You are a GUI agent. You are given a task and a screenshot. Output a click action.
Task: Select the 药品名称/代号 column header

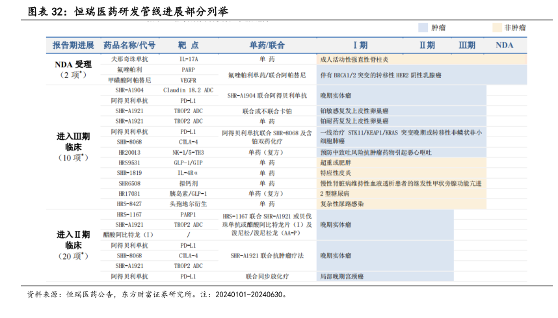click(x=129, y=45)
